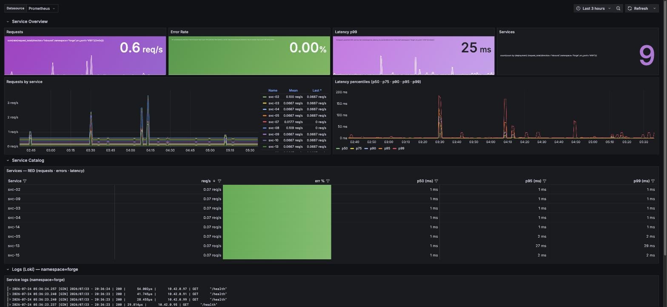Toggle svc-02 series in requests legend

(274, 97)
